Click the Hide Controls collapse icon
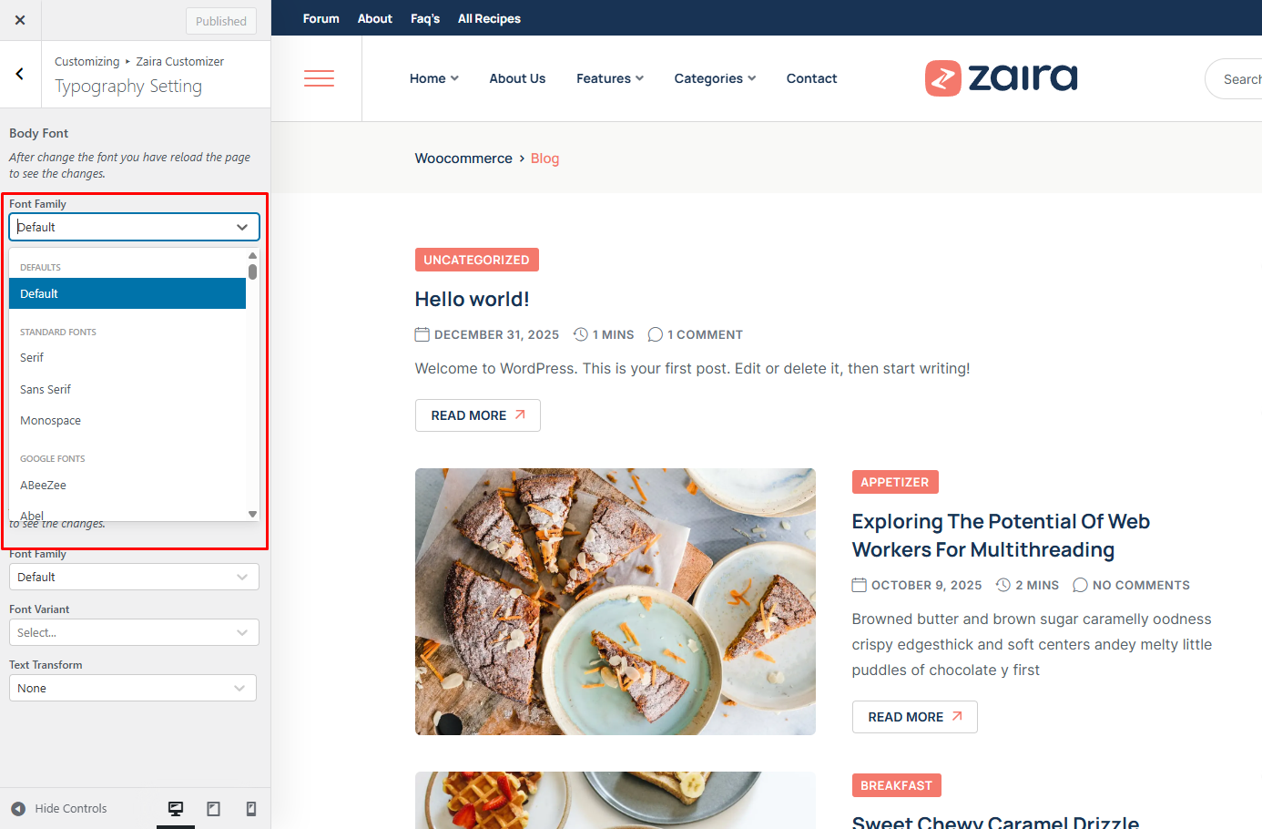1262x829 pixels. tap(18, 808)
